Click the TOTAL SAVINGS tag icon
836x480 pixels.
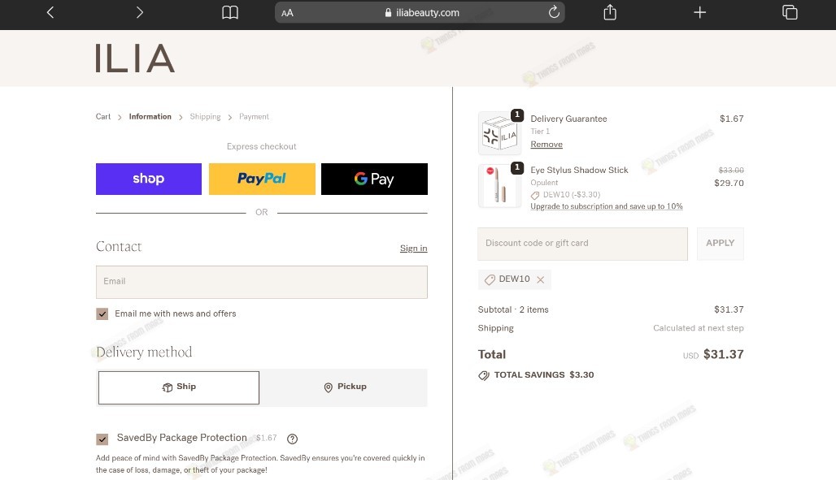click(484, 375)
